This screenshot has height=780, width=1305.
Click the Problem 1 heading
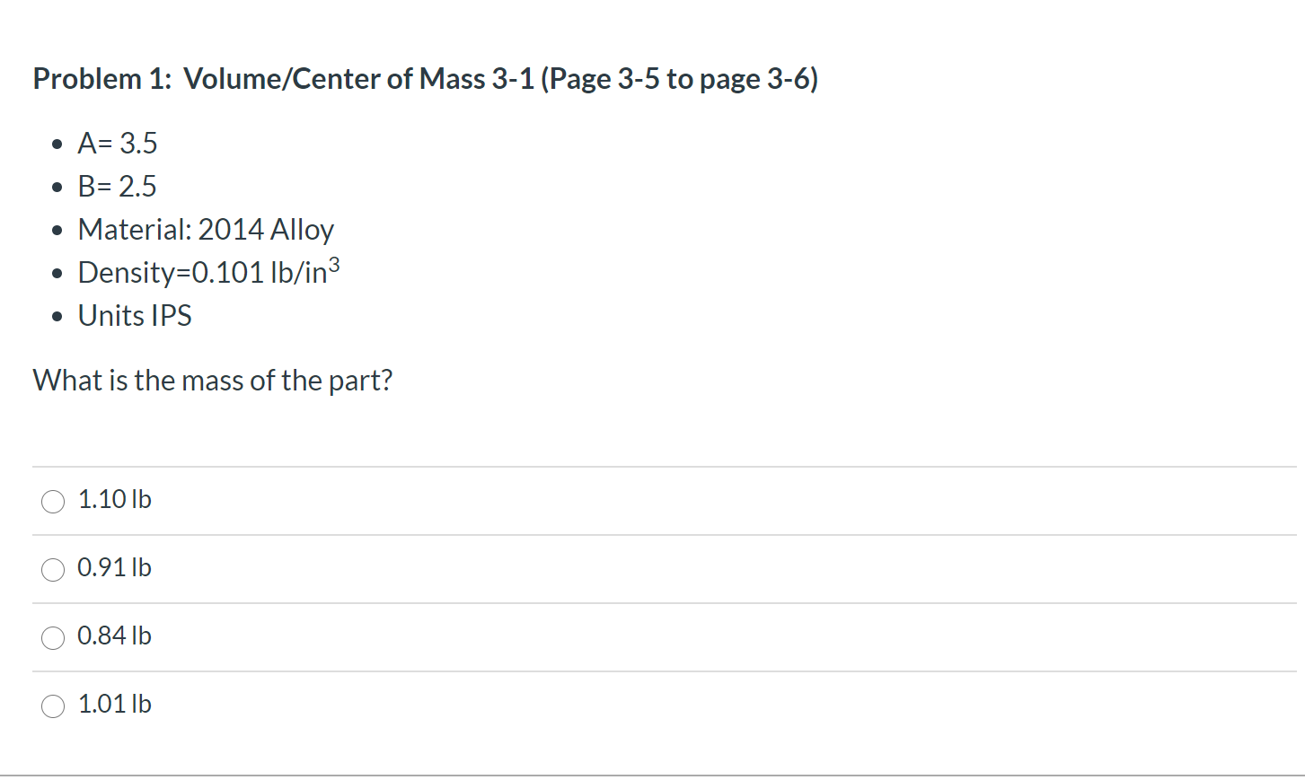tap(425, 79)
